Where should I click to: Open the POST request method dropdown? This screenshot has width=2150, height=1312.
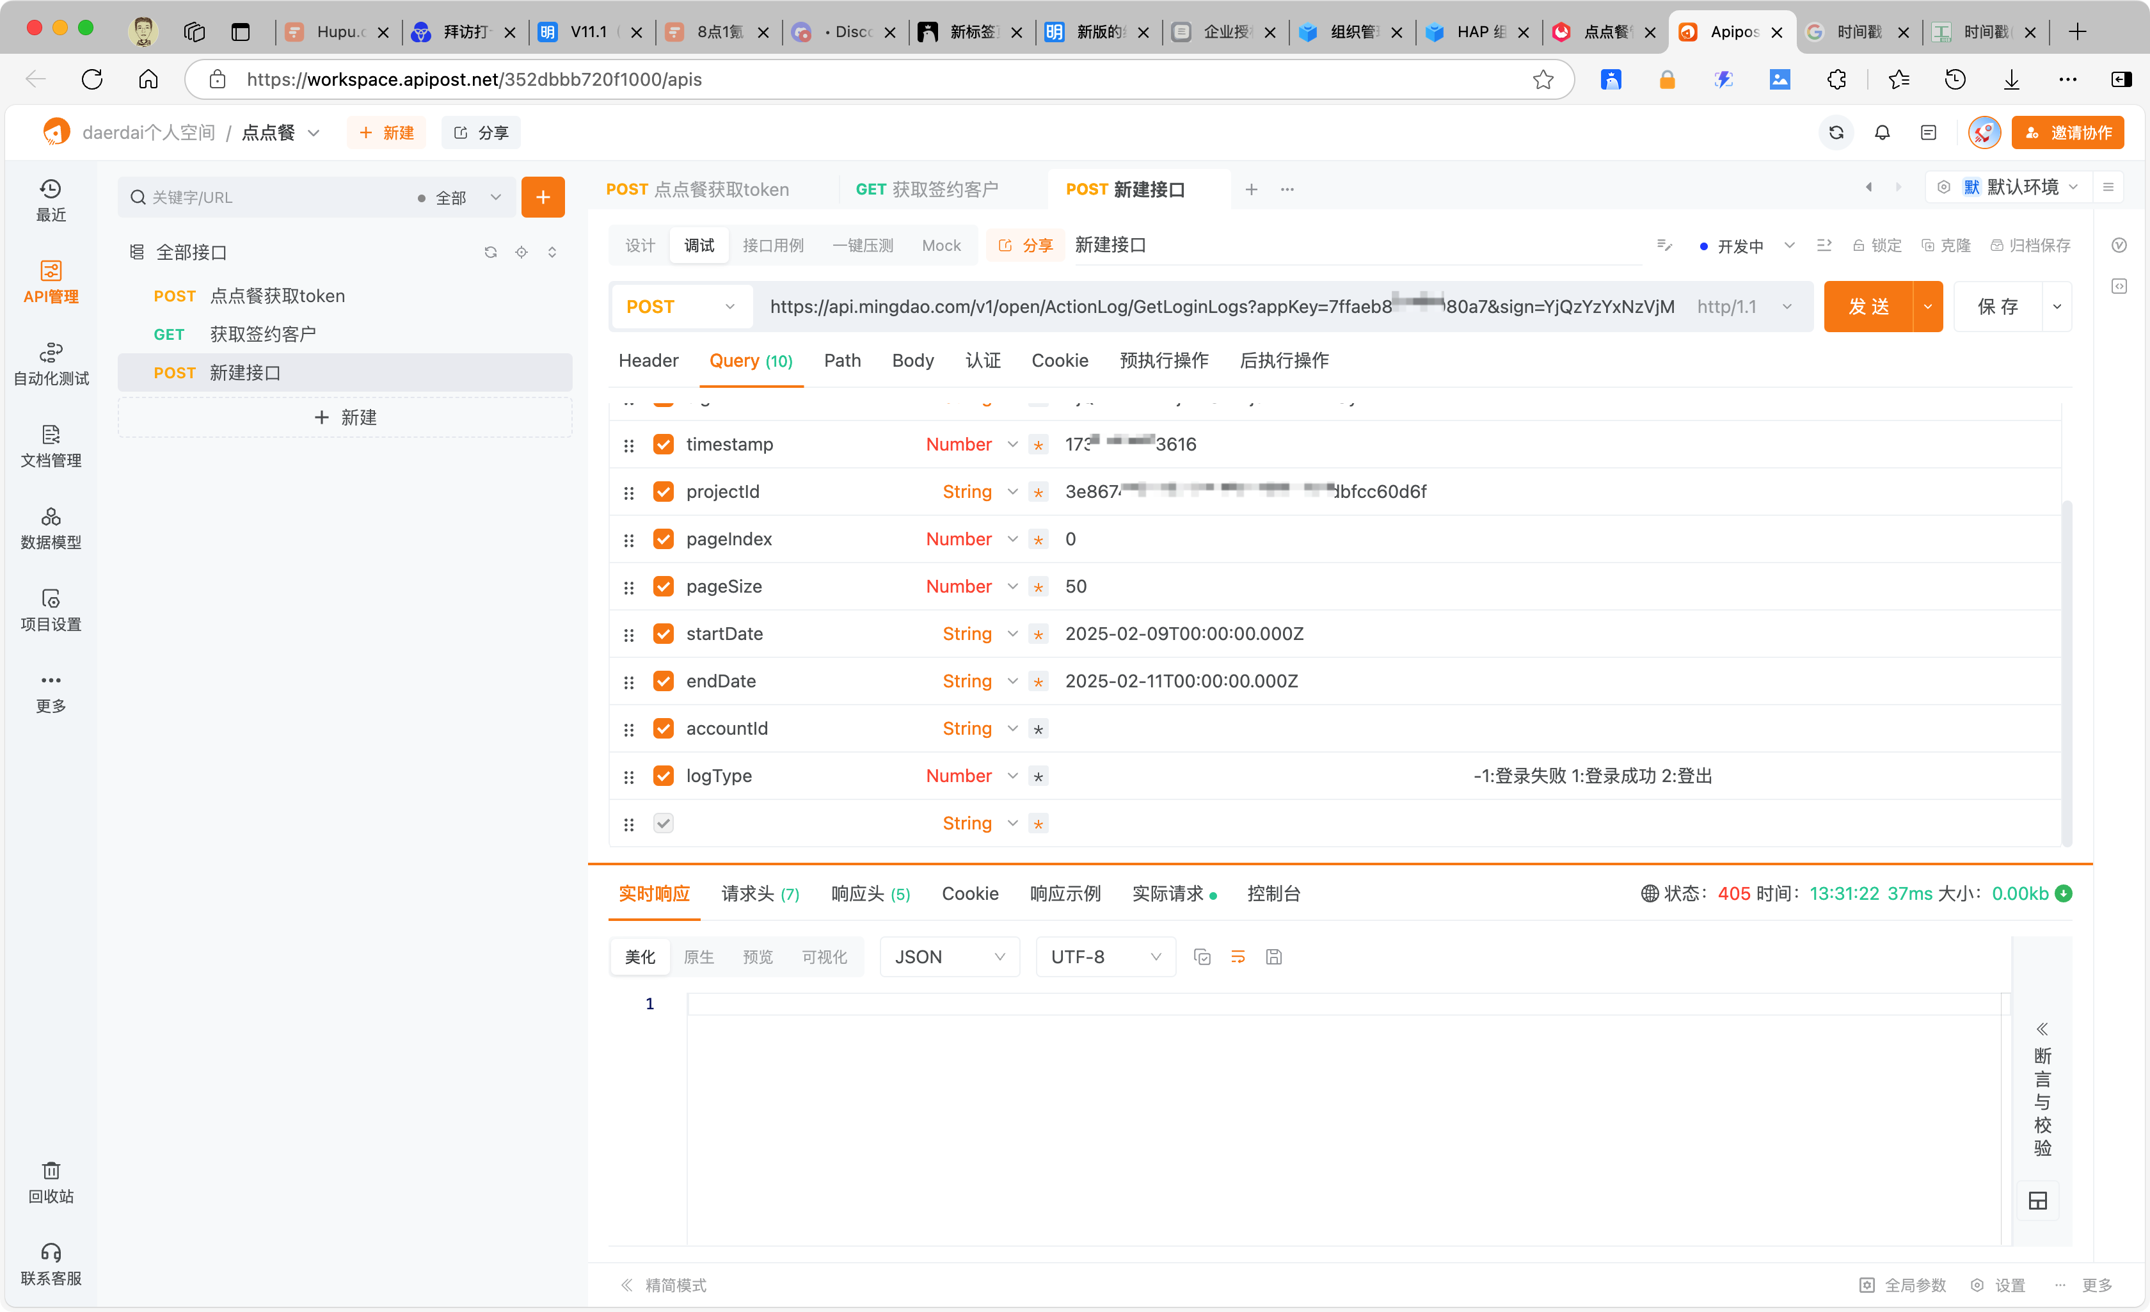point(681,307)
